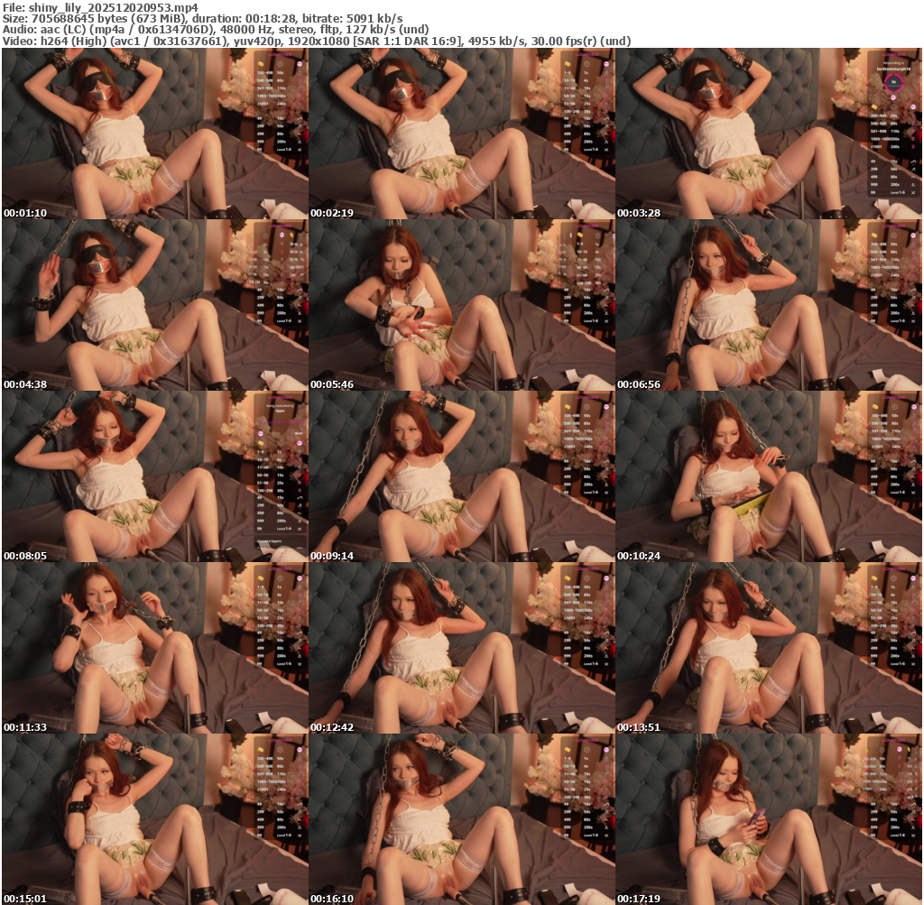
Task: Click the Video h264 stream info line
Action: 316,41
